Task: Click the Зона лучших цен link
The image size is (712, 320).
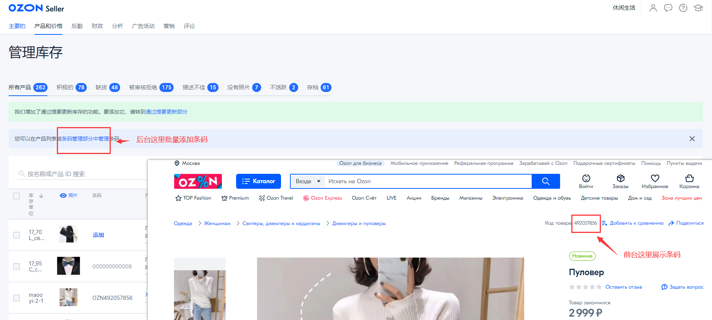Action: coord(682,198)
